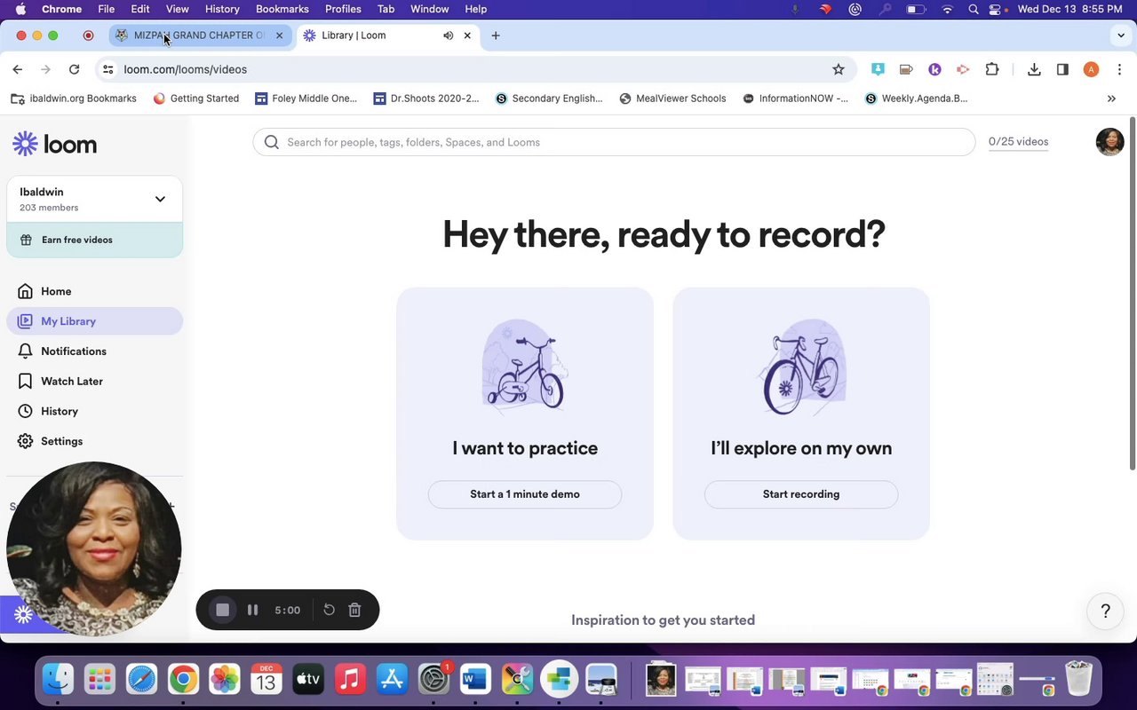Click the Loom starburst button at bottom left
The image size is (1137, 710).
point(23,614)
